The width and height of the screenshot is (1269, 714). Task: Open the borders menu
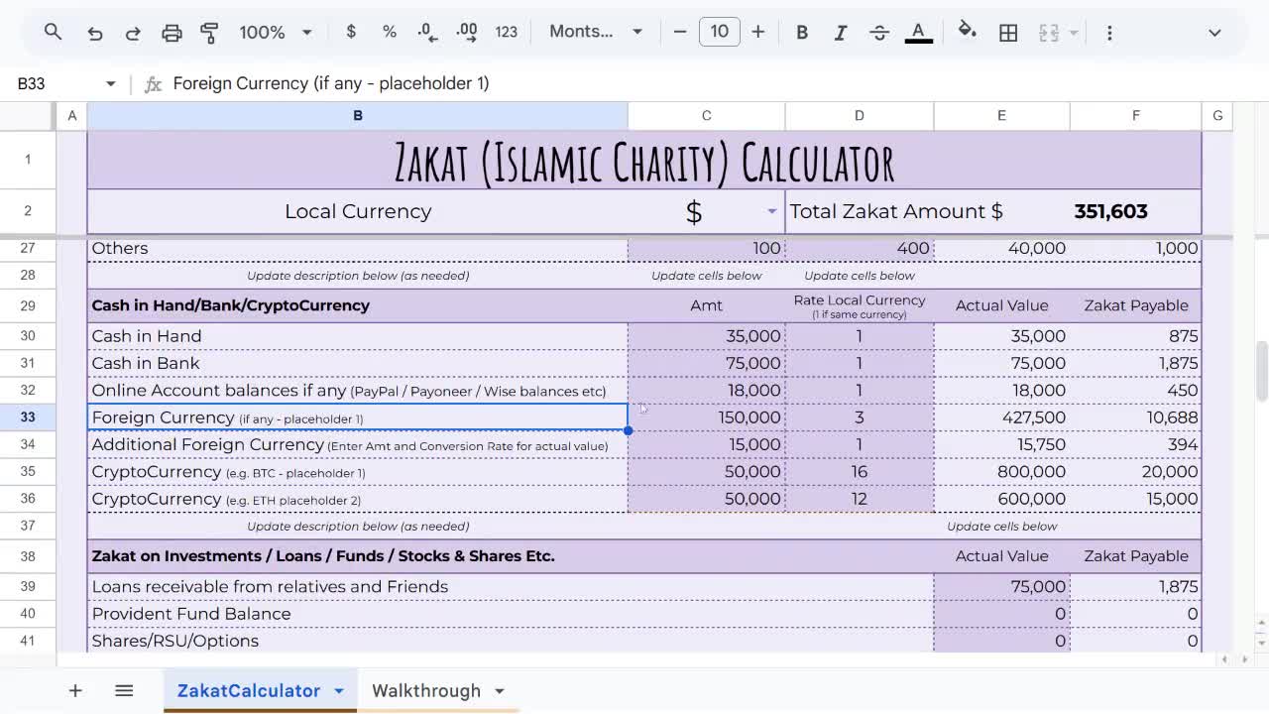(x=1008, y=32)
